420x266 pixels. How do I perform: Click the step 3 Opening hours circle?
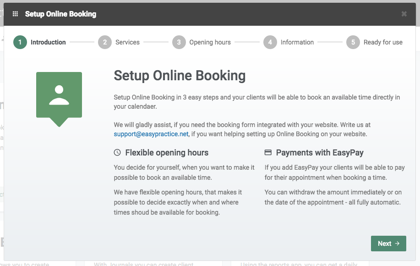[179, 42]
